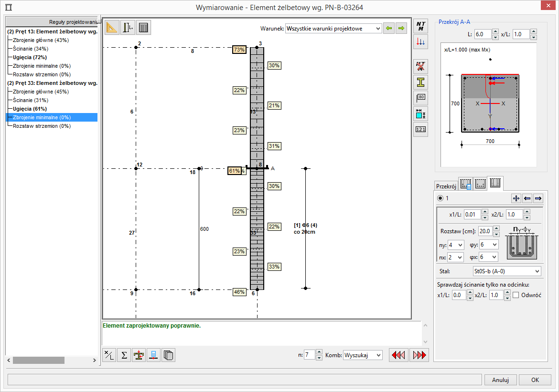Viewport: 559px width, 392px height.
Task: Open the Stal steel grade dropdown
Action: pos(506,271)
